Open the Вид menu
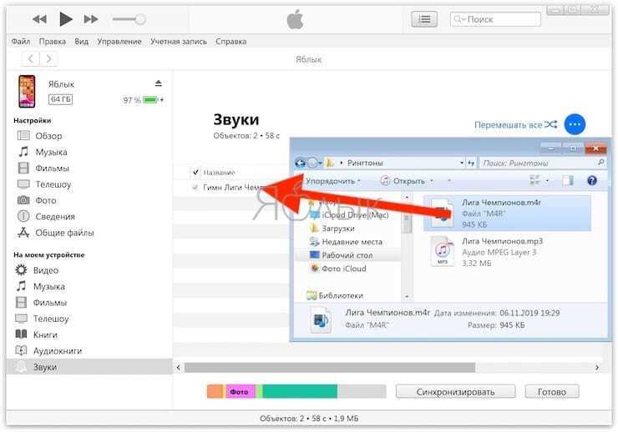The height and width of the screenshot is (432, 618). pos(81,42)
